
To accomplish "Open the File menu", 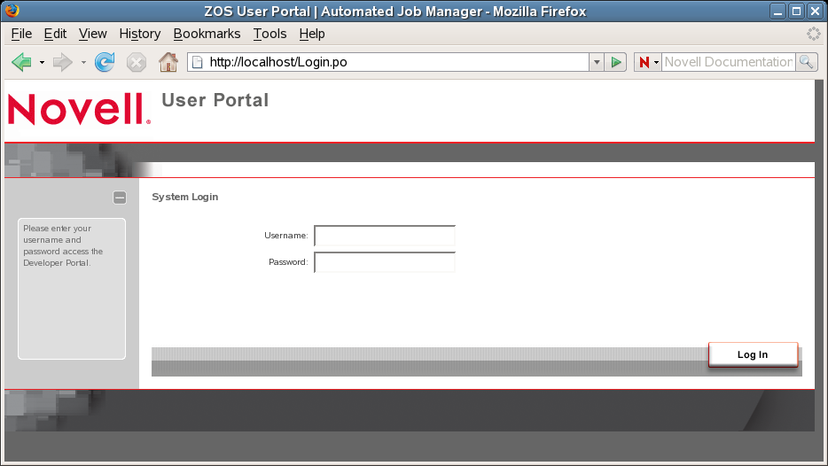I will (x=21, y=34).
